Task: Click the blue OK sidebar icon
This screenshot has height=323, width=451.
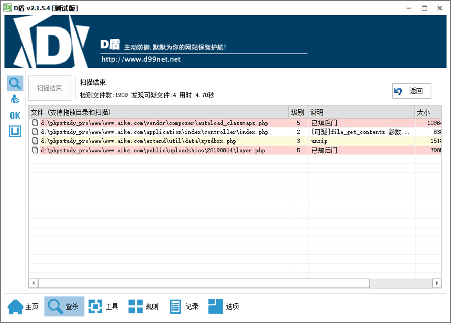Action: [15, 116]
